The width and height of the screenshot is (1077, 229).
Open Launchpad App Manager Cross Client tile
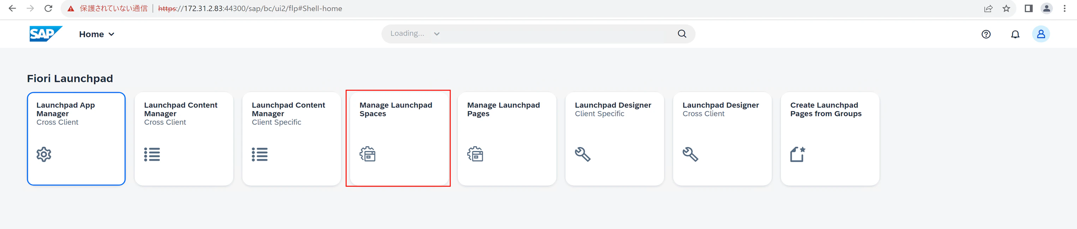click(76, 139)
